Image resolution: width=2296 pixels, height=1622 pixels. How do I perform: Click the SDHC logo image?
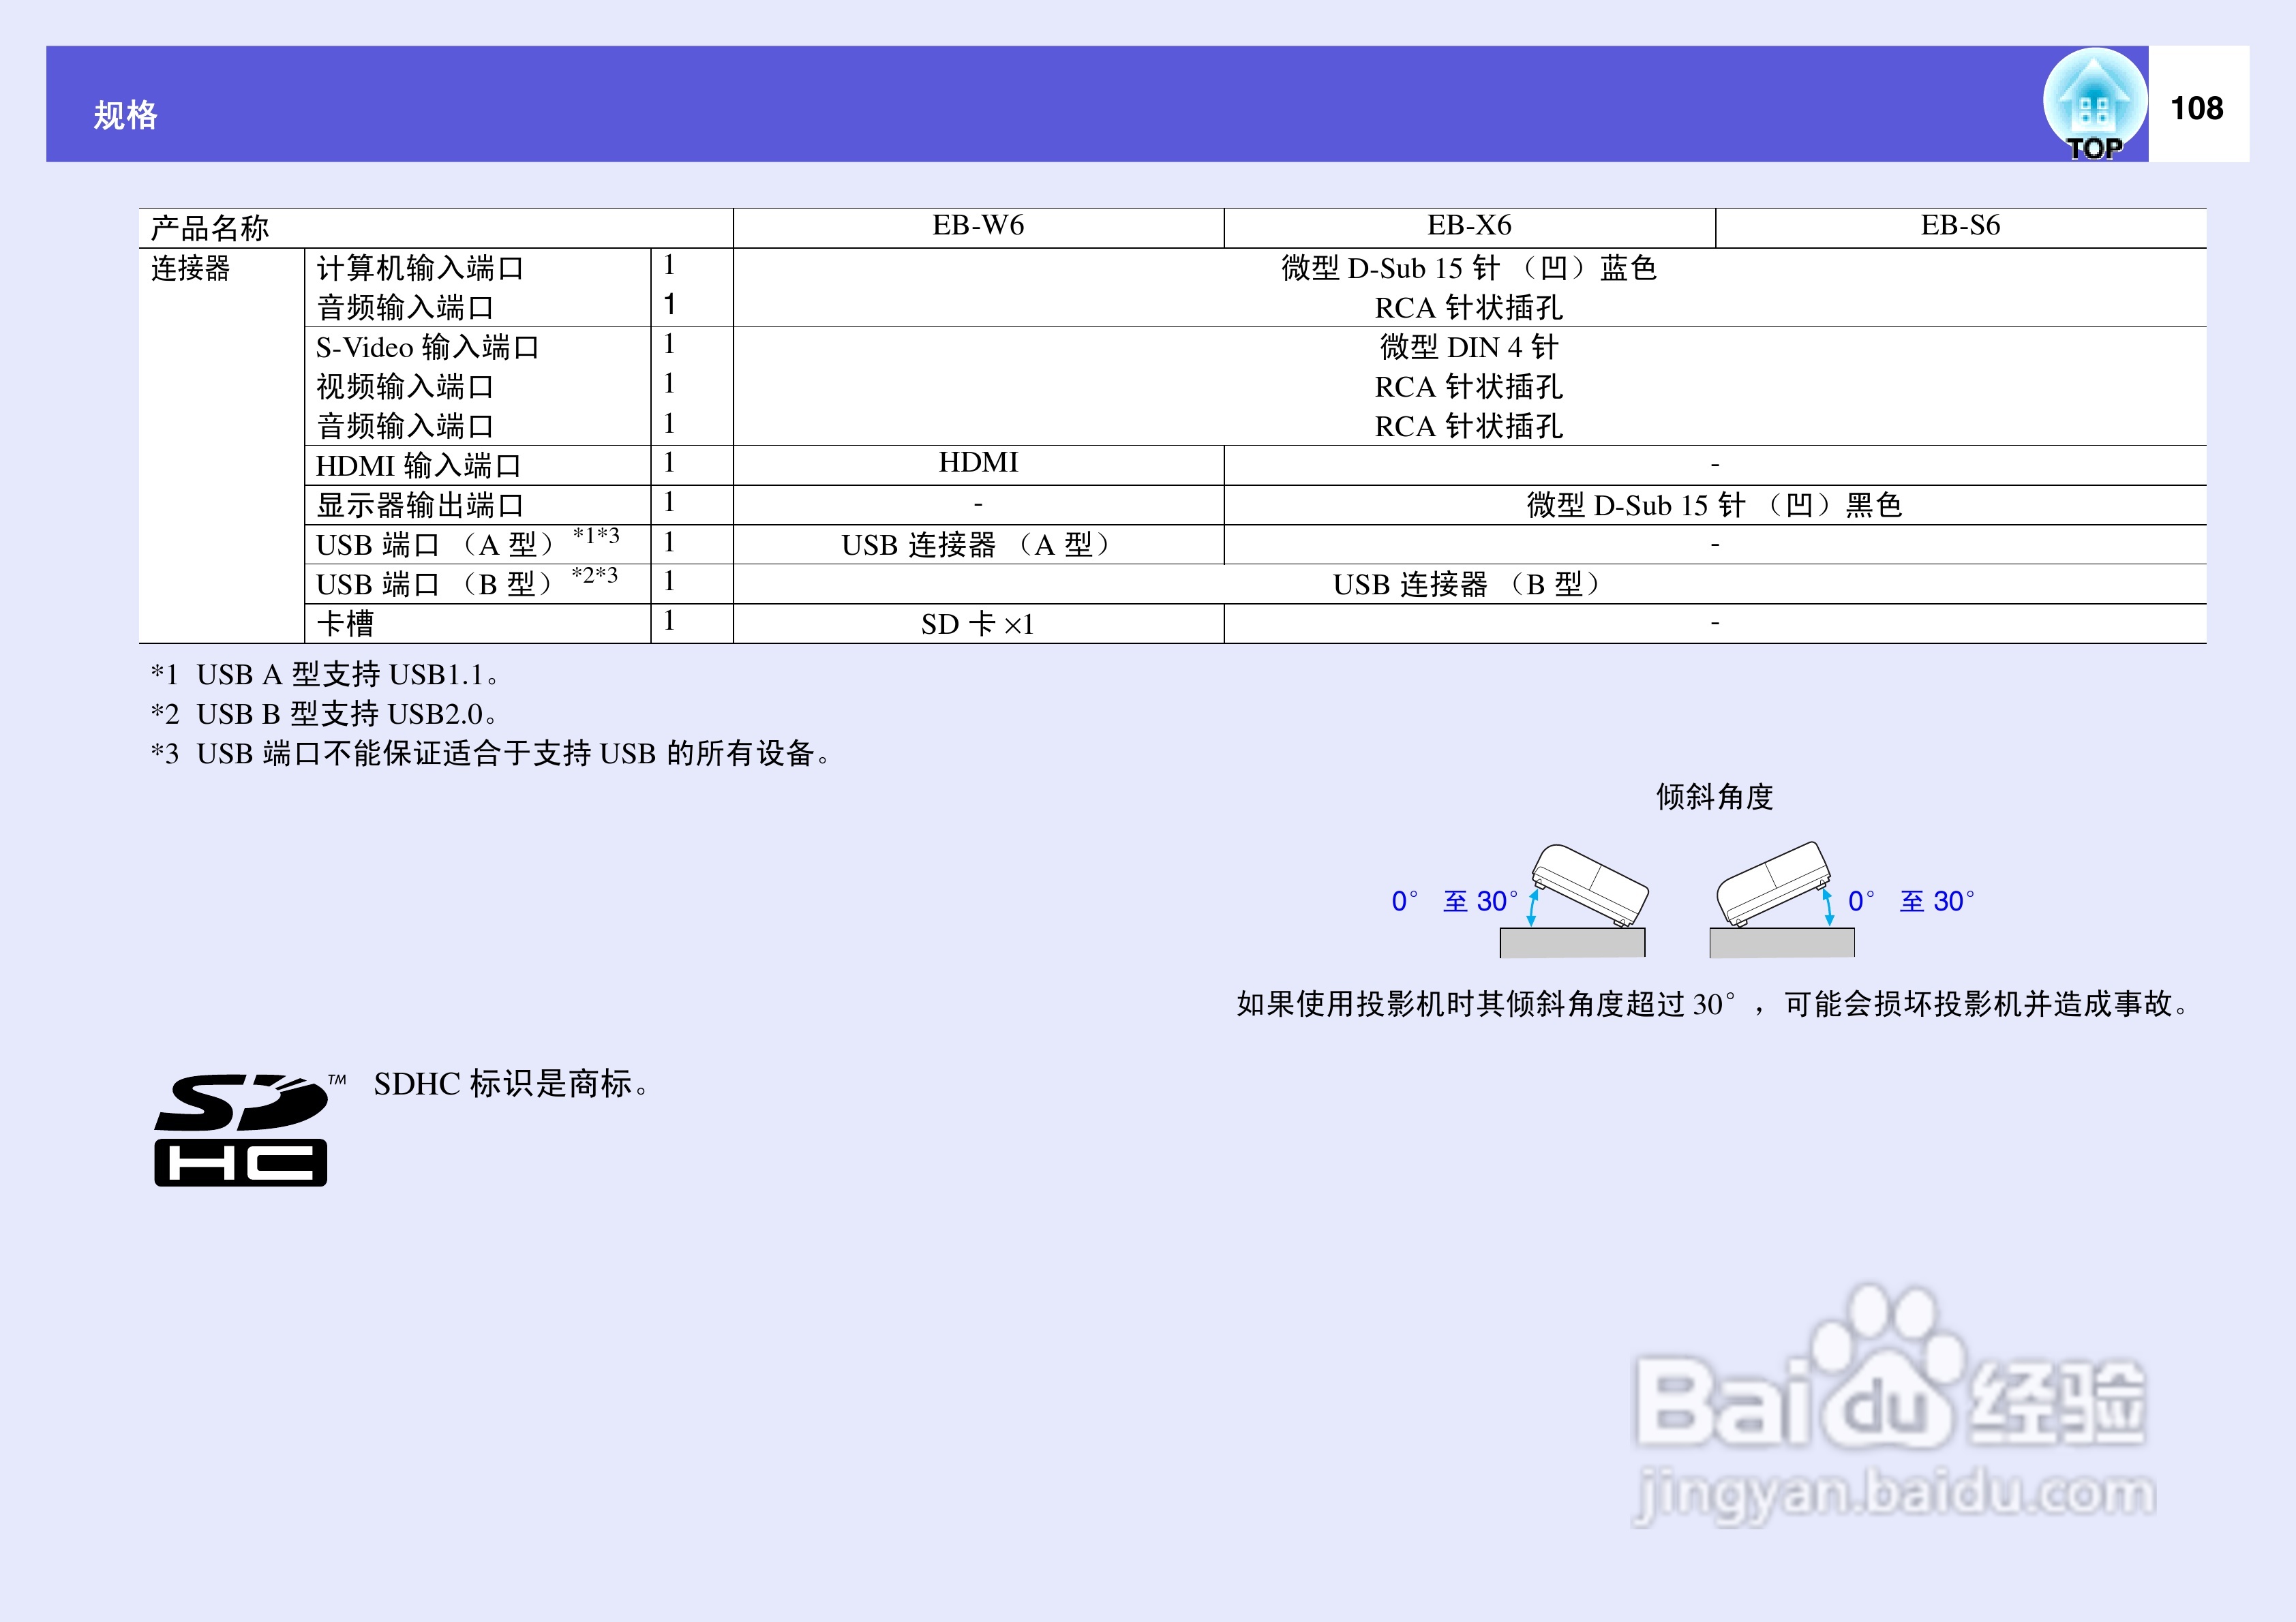coord(241,1130)
